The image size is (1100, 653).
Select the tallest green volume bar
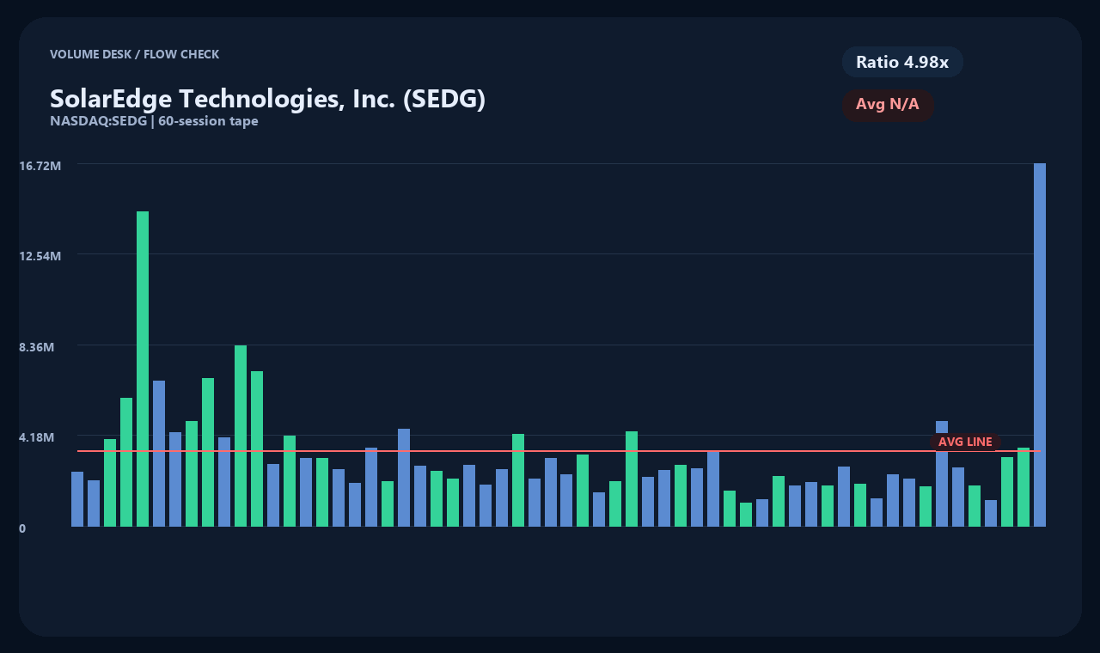143,369
